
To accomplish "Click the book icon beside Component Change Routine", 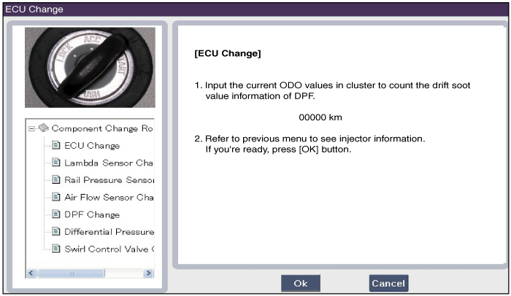I will click(x=44, y=128).
